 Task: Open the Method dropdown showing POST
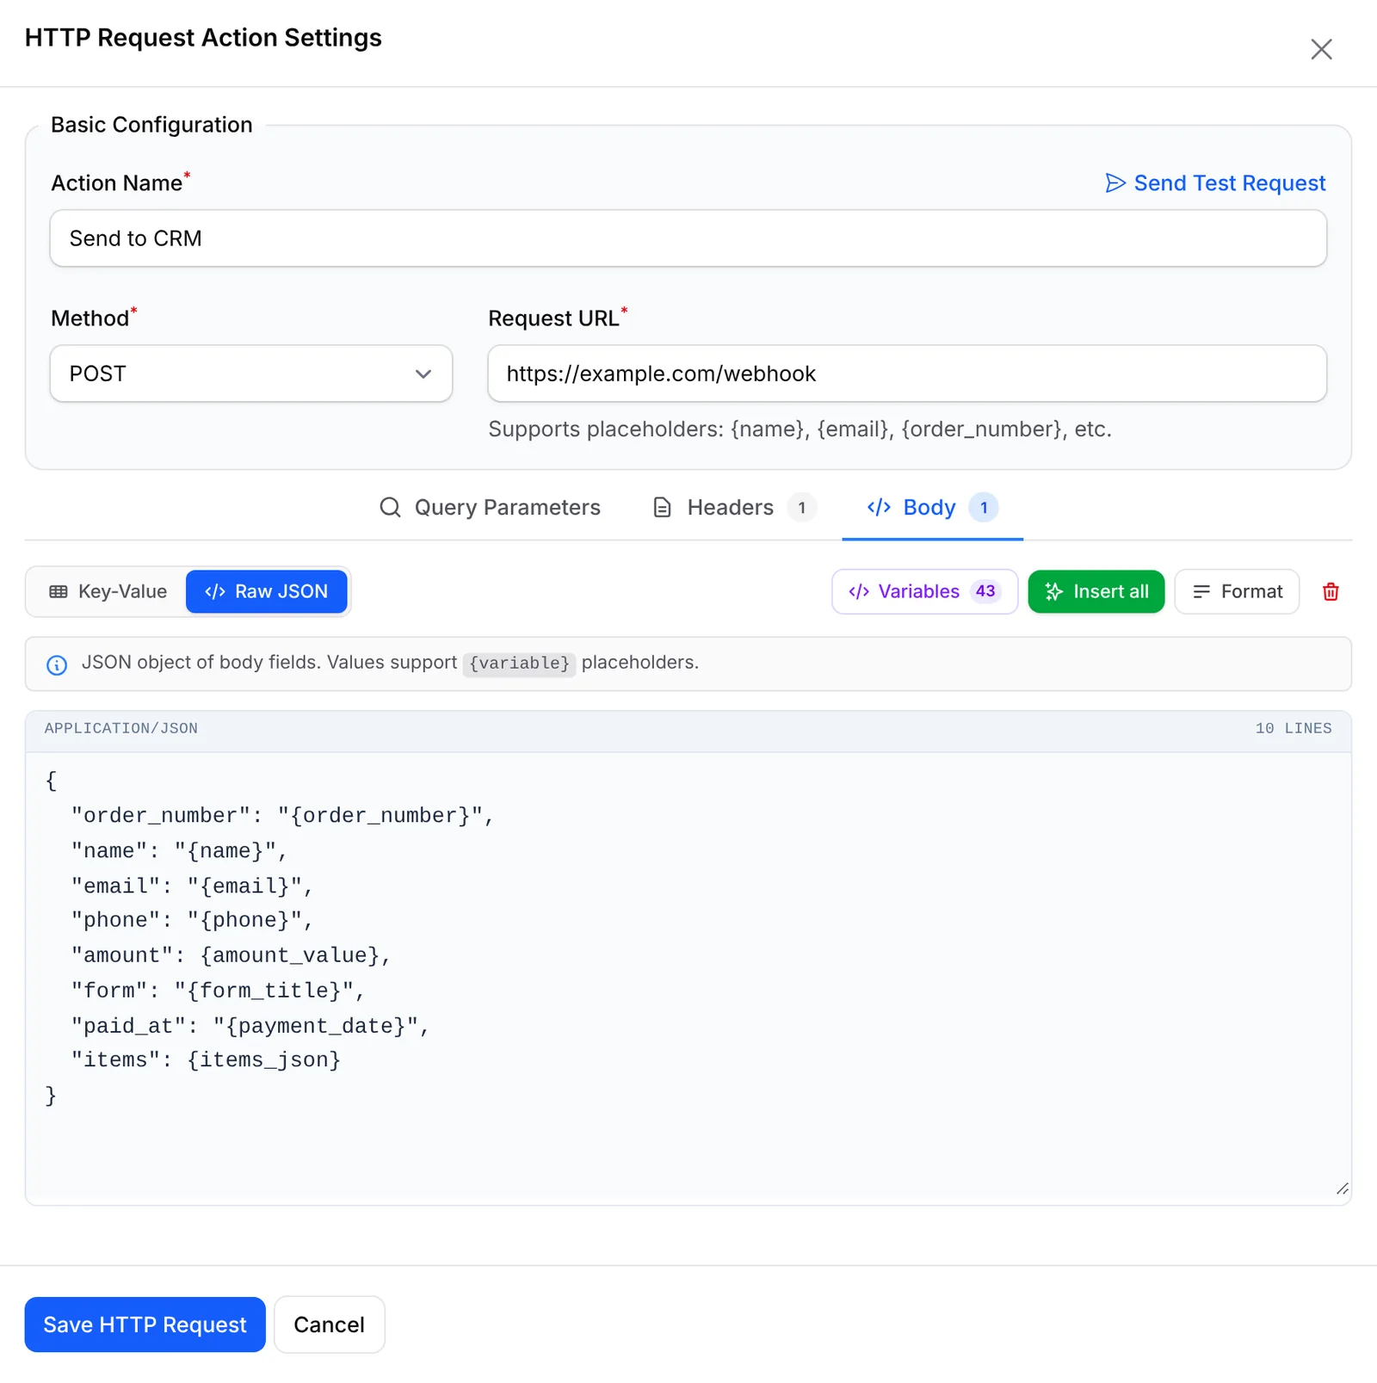[x=250, y=374]
